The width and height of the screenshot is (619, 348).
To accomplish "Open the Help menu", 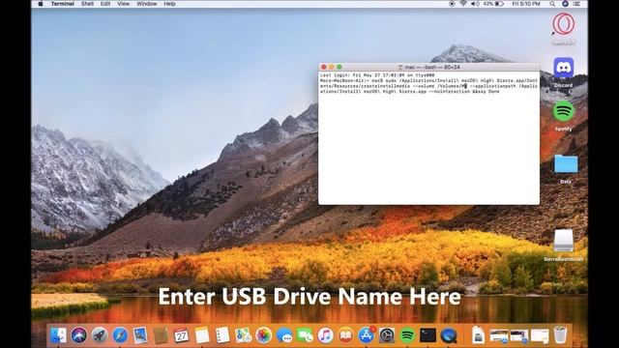I will coord(169,4).
